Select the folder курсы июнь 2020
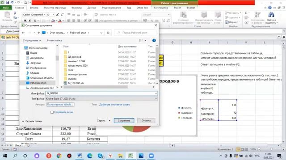Viewport: 286px width, 160px height. point(76,65)
